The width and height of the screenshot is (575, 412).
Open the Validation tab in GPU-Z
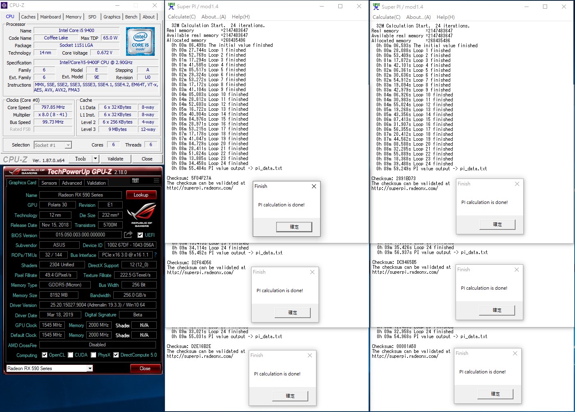pos(96,183)
